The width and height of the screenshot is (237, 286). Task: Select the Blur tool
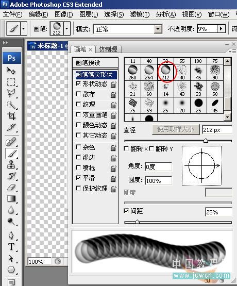[11, 210]
